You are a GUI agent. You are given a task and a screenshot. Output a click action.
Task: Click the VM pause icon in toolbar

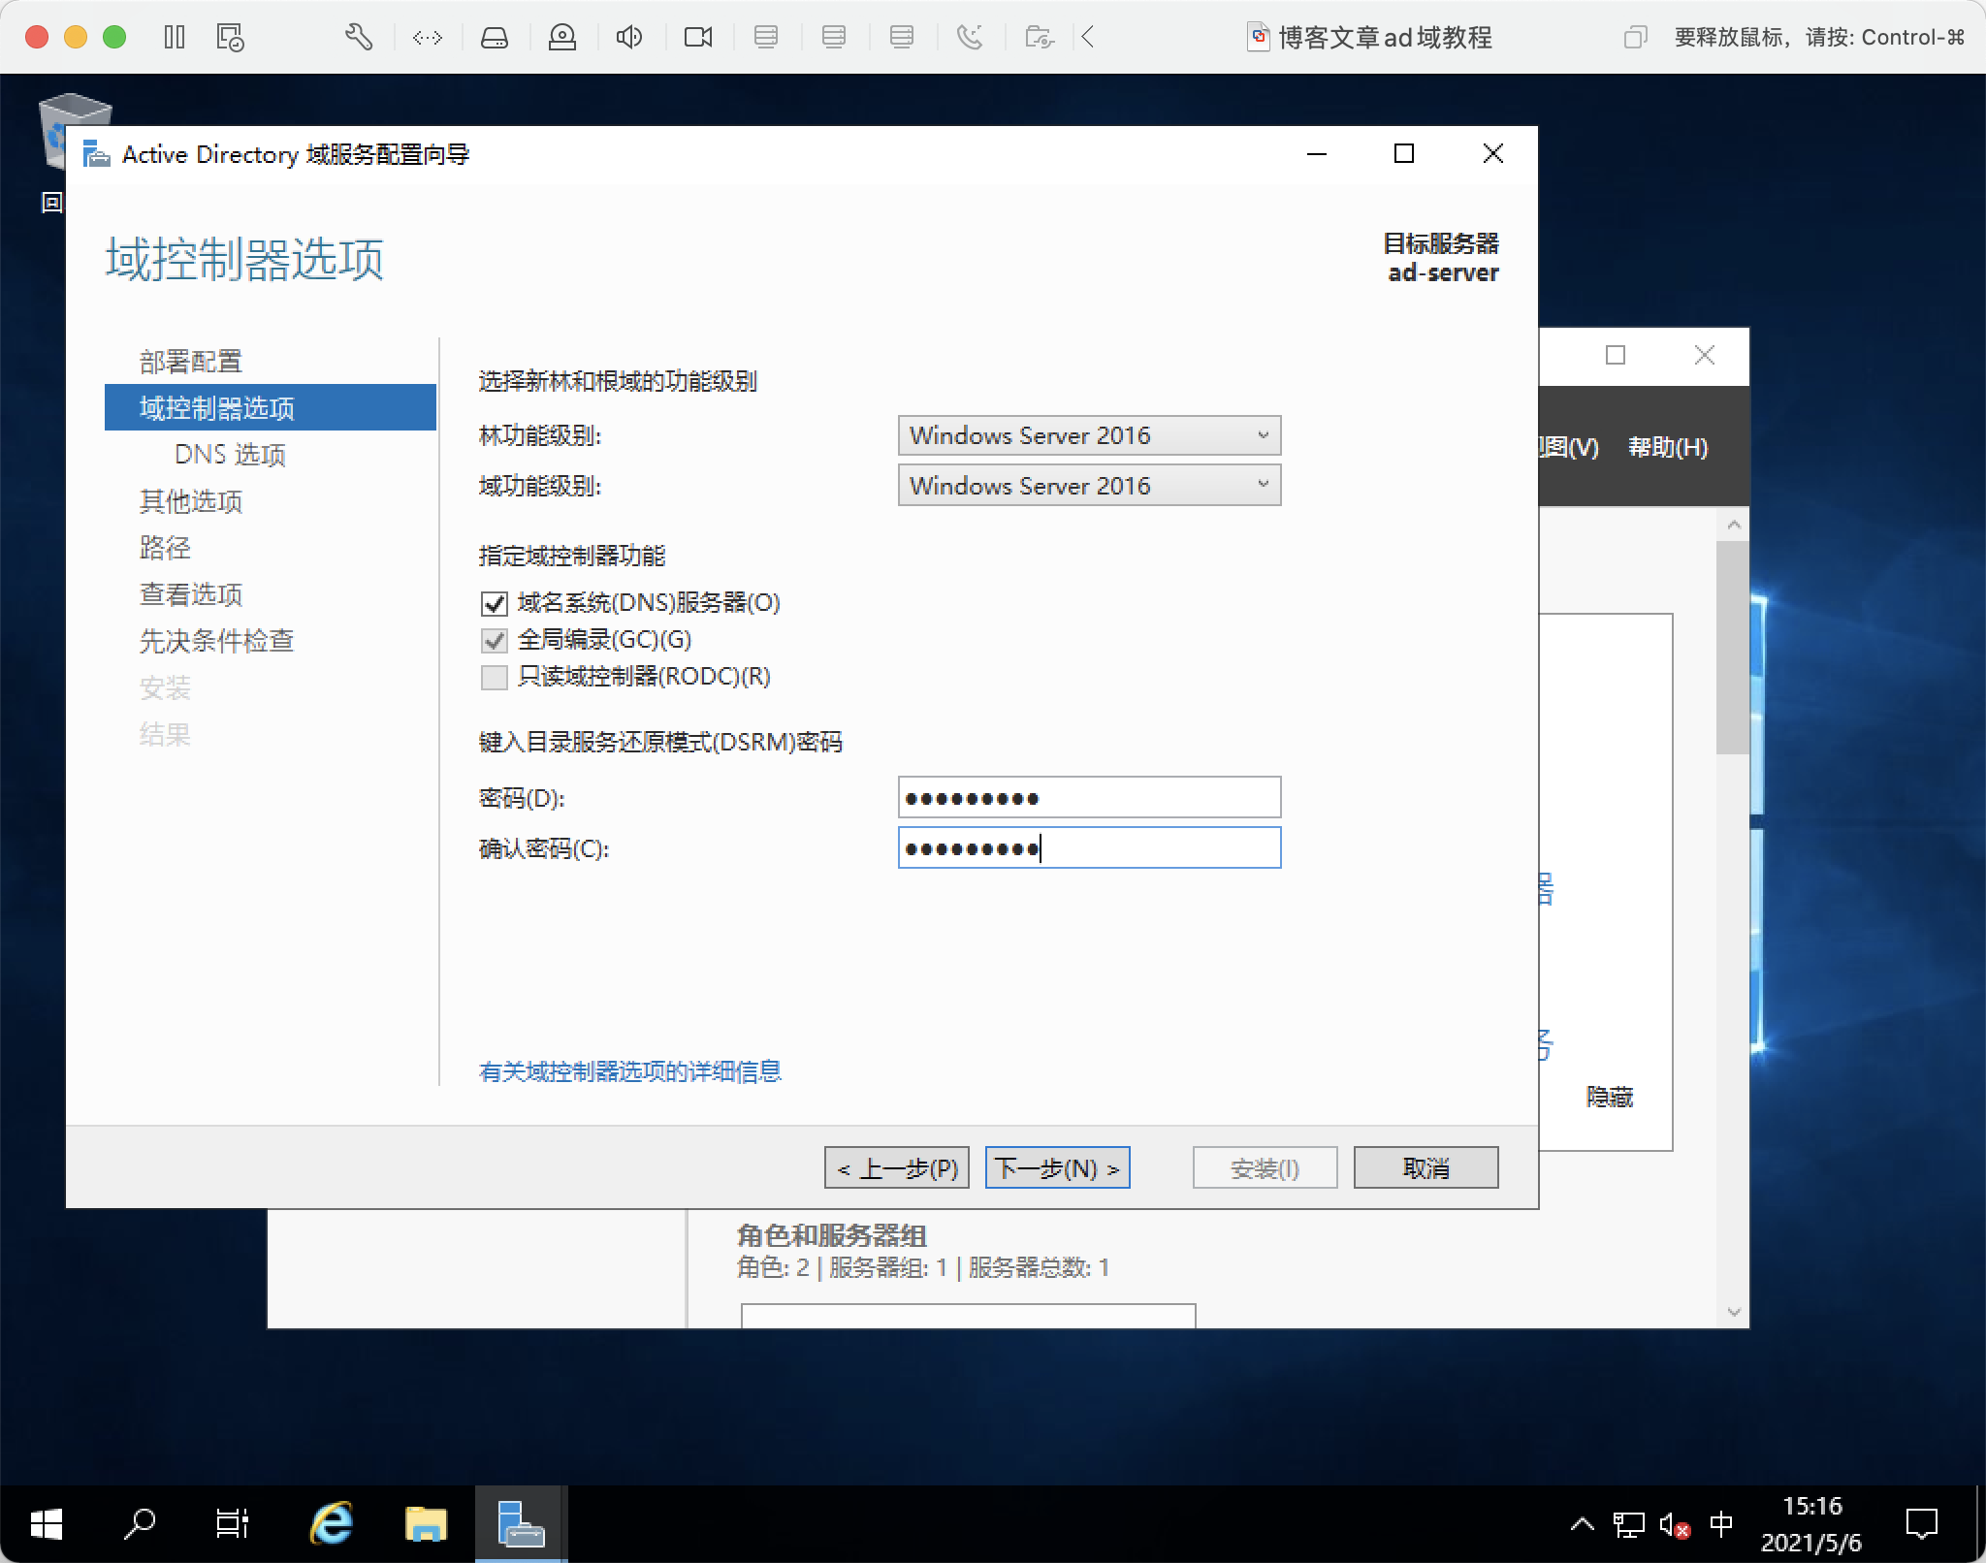click(175, 38)
